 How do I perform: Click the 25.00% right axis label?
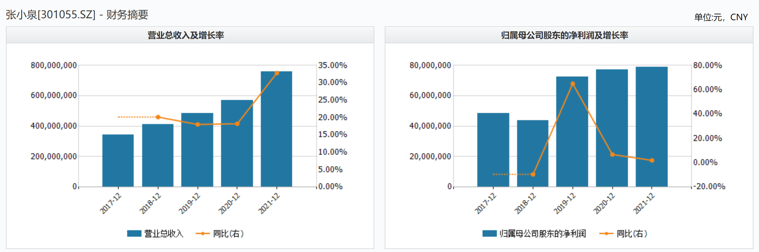[333, 100]
